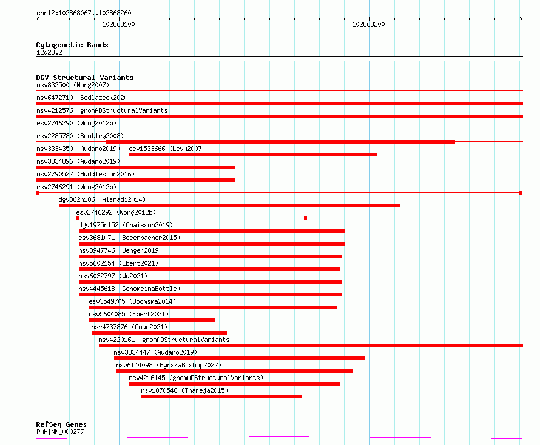Open nsv6032797 (Wu2021) label
Screen dimensions: 540x445
[x=113, y=276]
